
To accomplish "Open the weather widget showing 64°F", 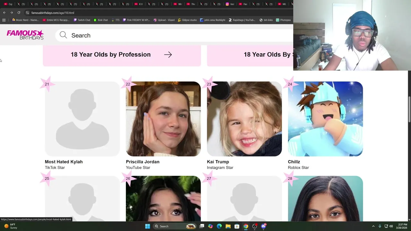I will pos(11,226).
